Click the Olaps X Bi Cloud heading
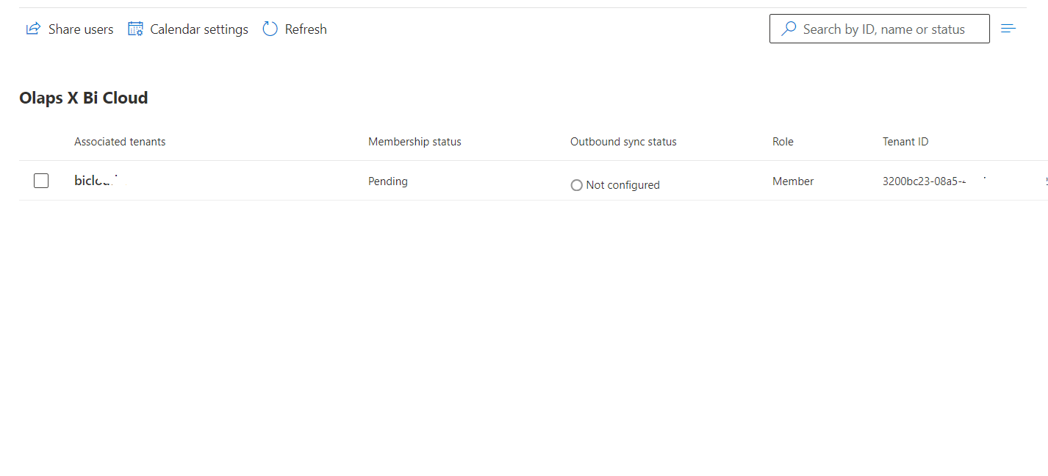This screenshot has height=476, width=1048. pyautogui.click(x=84, y=97)
